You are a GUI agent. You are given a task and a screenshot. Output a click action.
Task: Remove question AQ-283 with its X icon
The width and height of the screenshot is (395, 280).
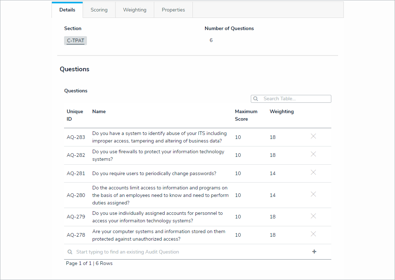(313, 136)
